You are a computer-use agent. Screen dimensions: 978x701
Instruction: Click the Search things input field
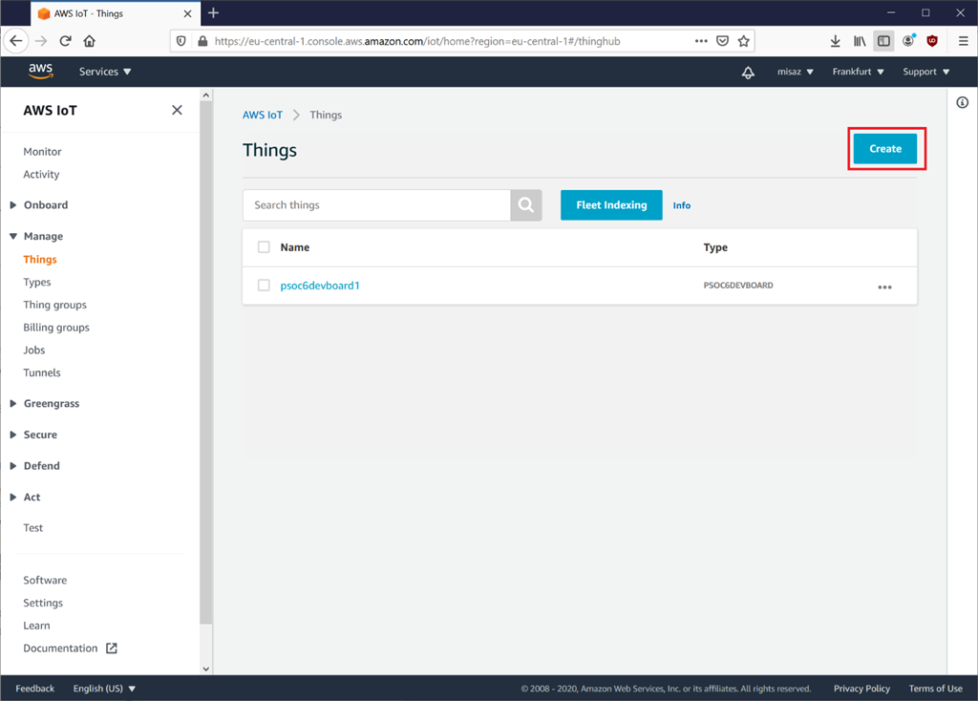(x=376, y=205)
